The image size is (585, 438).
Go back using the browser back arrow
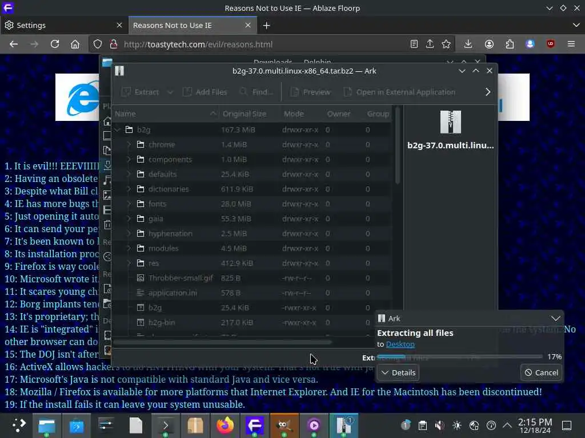pyautogui.click(x=14, y=44)
